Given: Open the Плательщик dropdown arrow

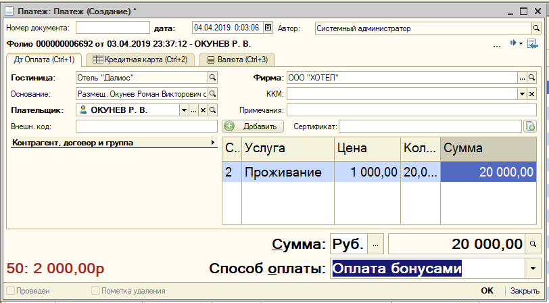Looking at the screenshot, I should point(184,110).
